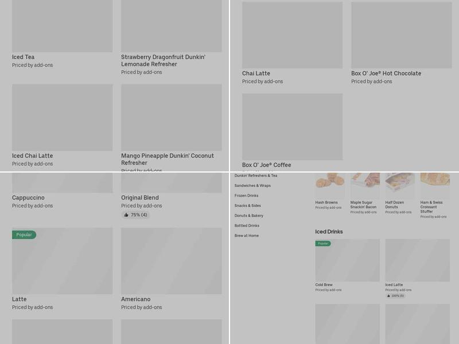The image size is (459, 344).
Task: Click the Box O' Joe Hot Chocolate title
Action: [386, 73]
